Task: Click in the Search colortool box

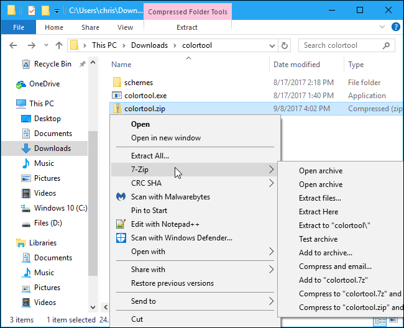Action: [345, 45]
